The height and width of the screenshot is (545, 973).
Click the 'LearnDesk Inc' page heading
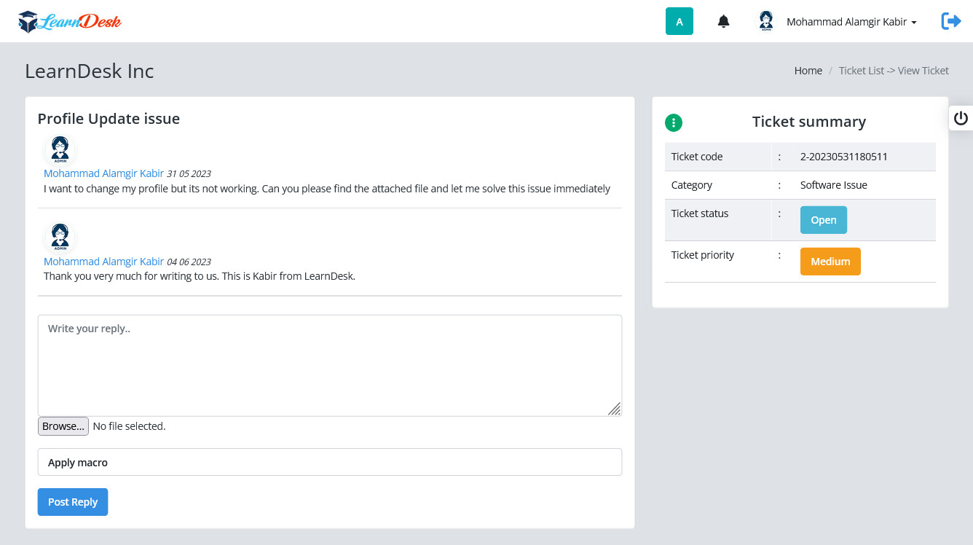[90, 71]
